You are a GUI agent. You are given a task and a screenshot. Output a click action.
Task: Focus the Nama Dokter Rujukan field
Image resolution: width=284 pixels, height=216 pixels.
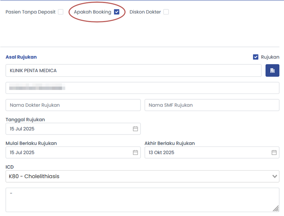coord(73,105)
